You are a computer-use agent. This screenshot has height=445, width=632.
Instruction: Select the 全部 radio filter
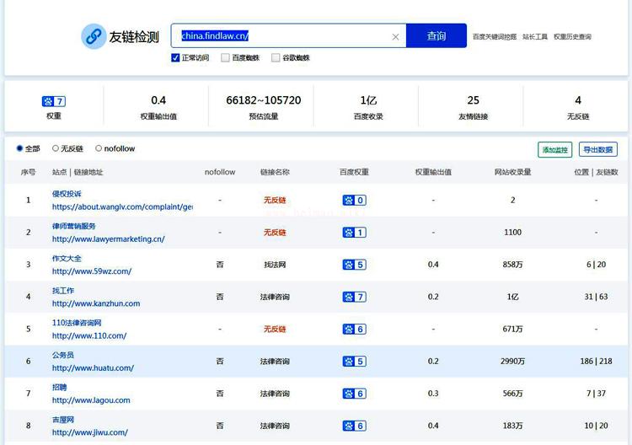click(20, 148)
